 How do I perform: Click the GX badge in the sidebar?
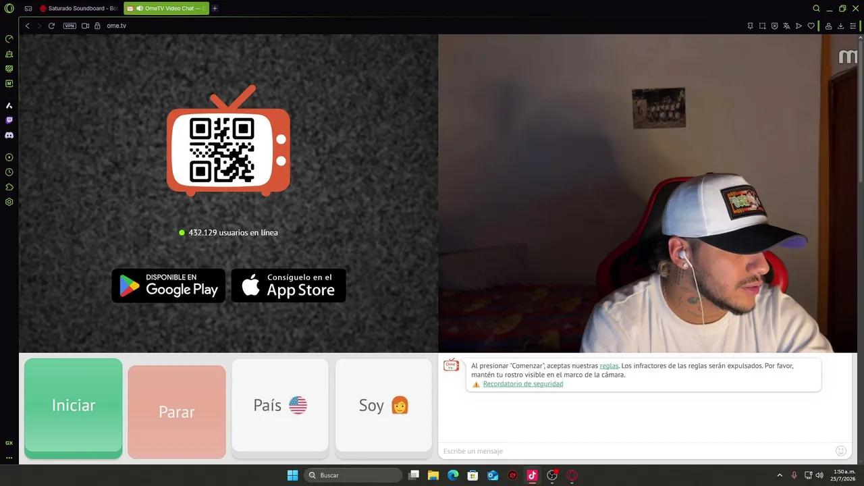click(x=9, y=443)
